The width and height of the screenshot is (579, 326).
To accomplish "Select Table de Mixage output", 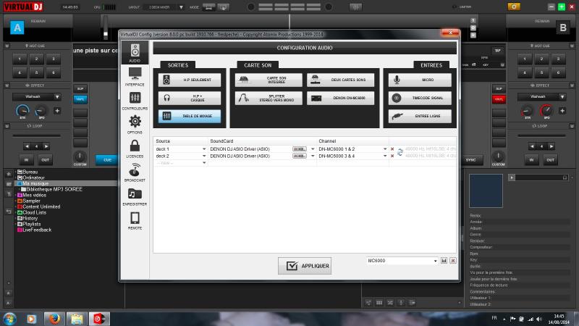I will (x=190, y=116).
